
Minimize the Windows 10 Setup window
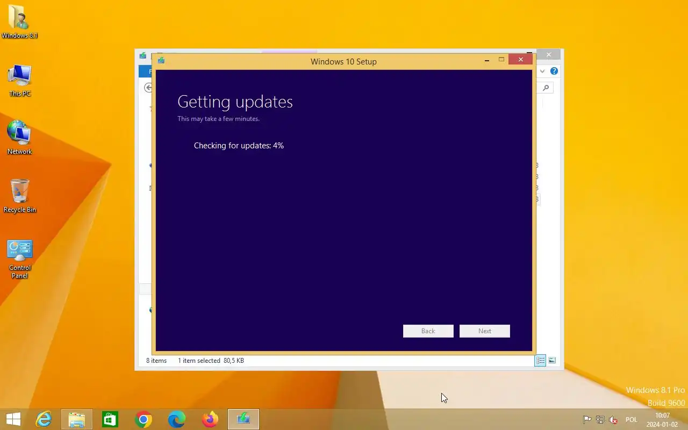(487, 60)
